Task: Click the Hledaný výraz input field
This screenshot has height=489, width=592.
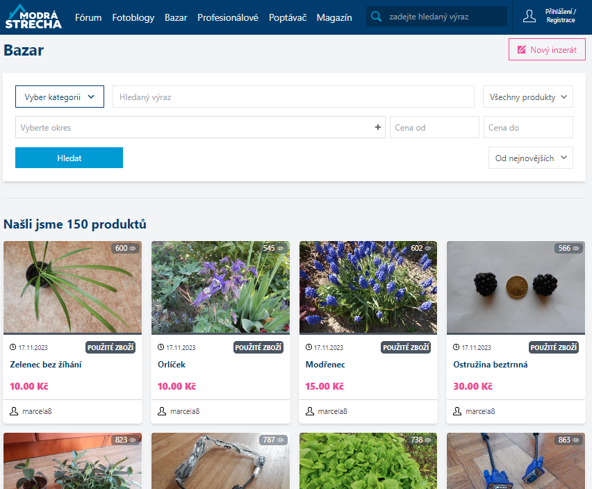Action: tap(293, 97)
